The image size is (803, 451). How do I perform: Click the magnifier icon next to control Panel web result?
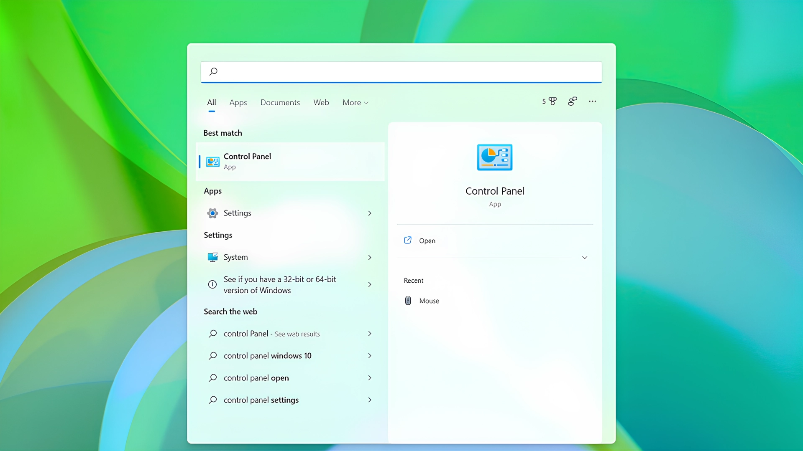pyautogui.click(x=213, y=334)
